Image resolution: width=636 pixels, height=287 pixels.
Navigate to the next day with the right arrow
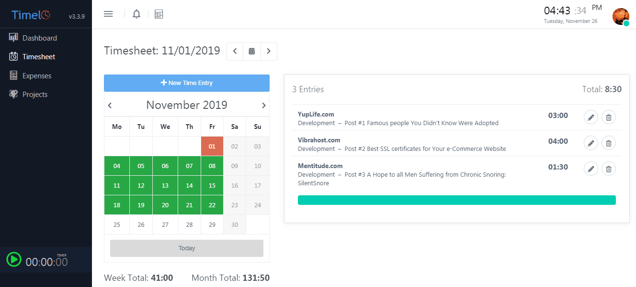(269, 51)
